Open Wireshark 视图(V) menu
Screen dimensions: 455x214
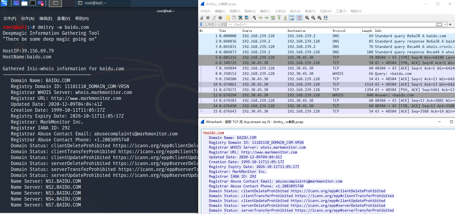tap(235, 11)
